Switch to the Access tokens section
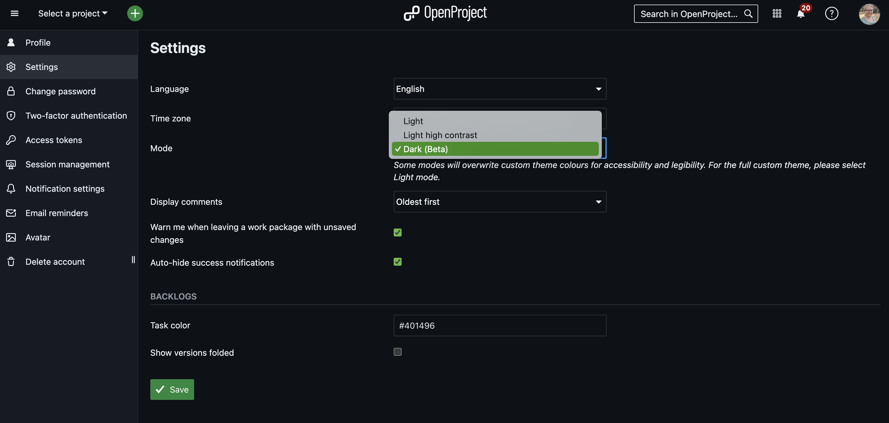The width and height of the screenshot is (889, 423). pos(54,140)
